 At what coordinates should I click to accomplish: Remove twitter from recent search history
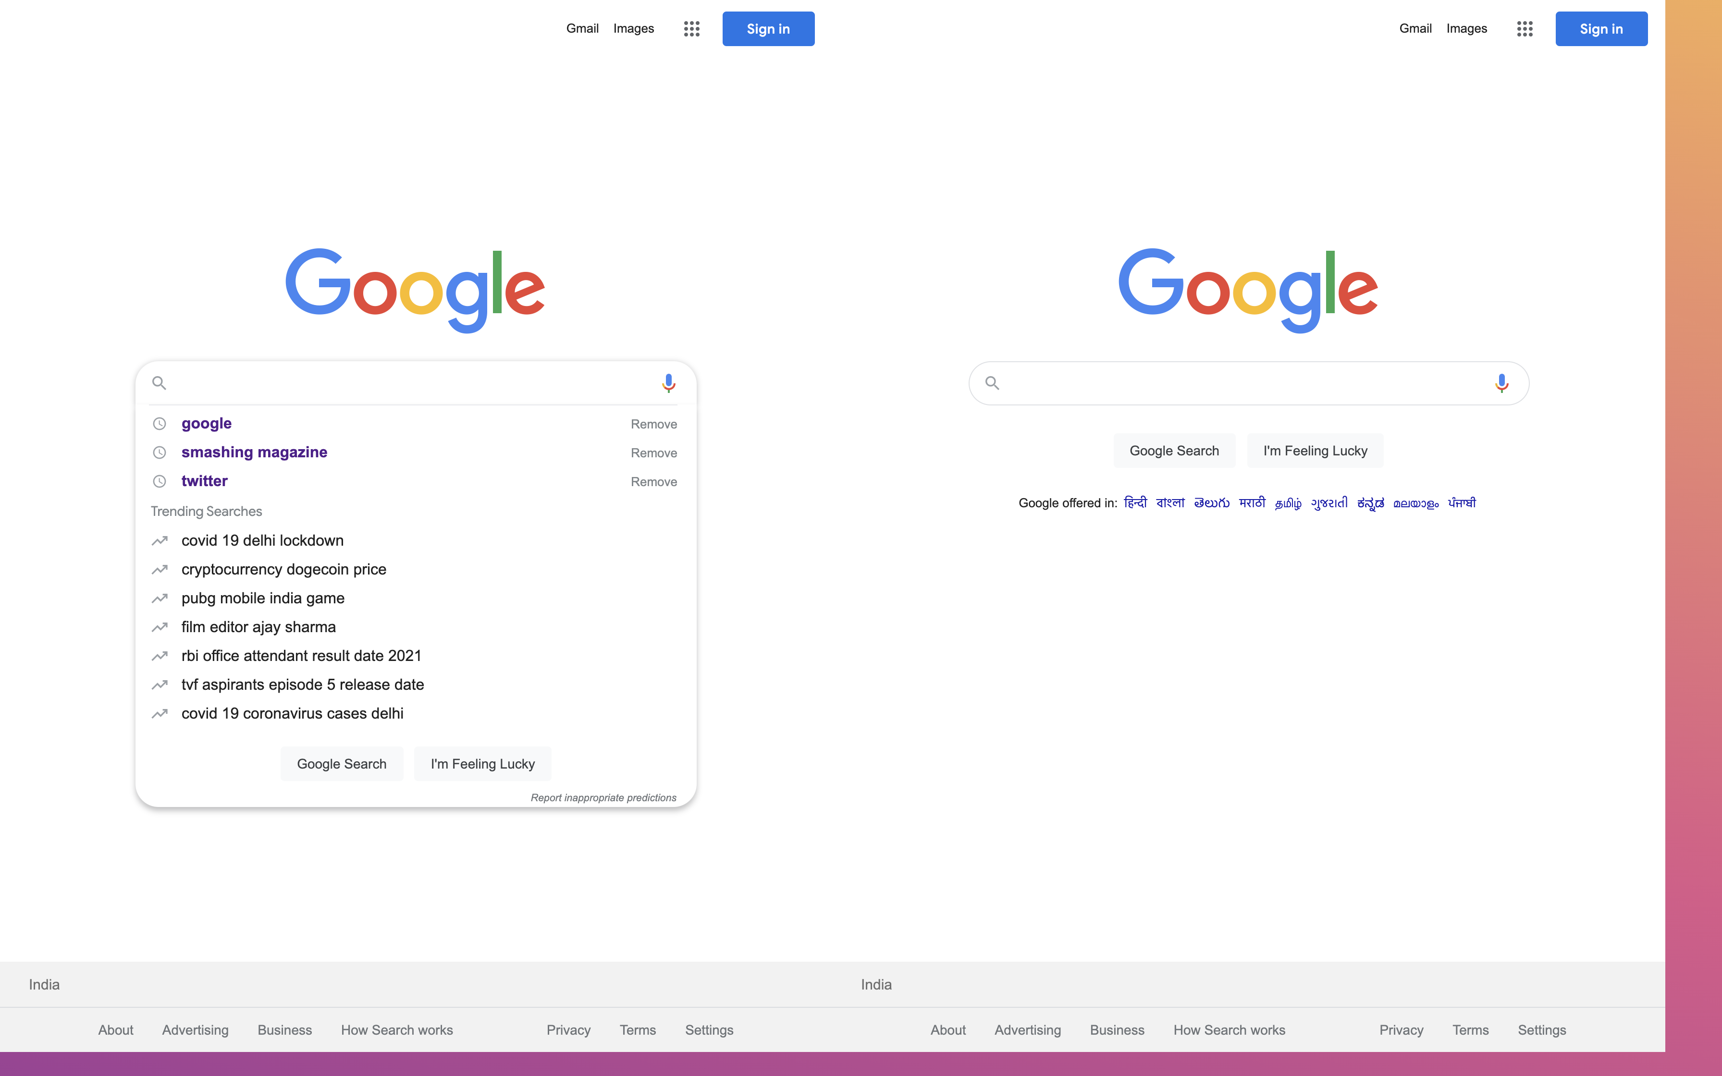tap(653, 481)
